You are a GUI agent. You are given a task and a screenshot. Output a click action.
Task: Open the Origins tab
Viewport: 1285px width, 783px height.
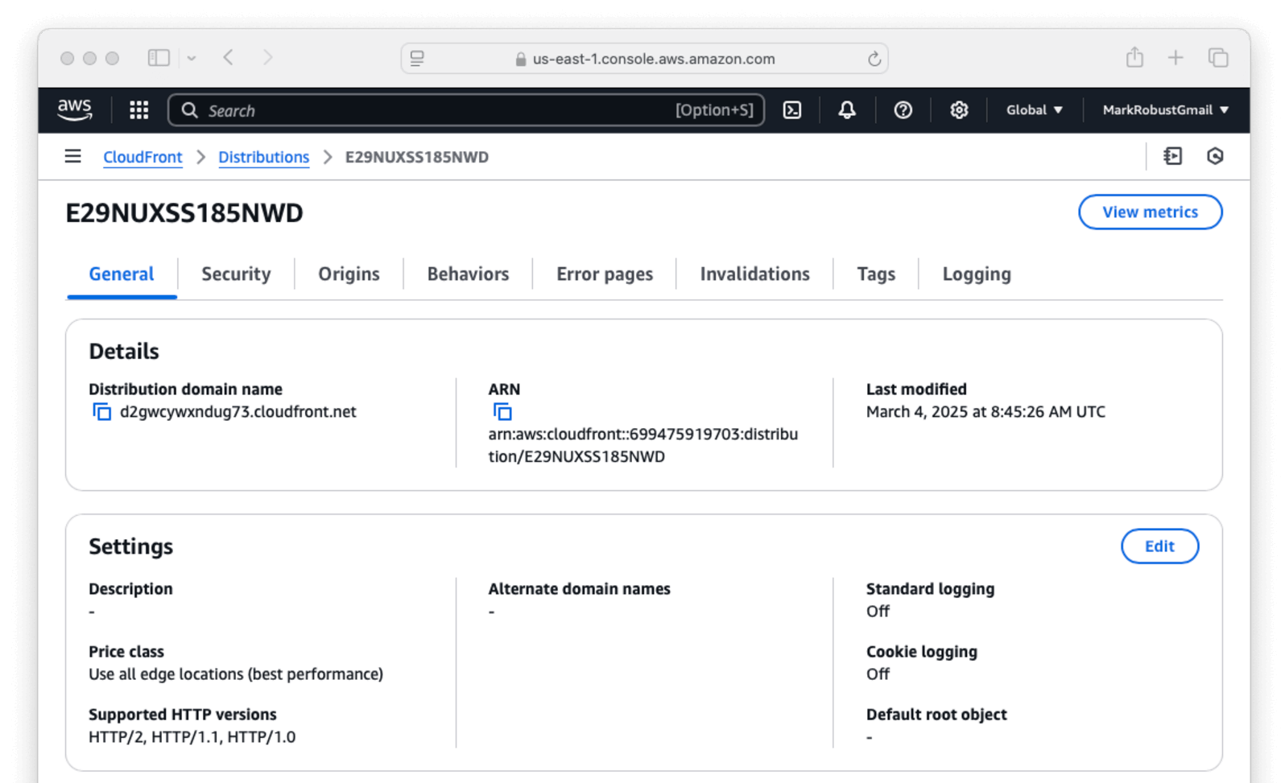click(x=349, y=274)
